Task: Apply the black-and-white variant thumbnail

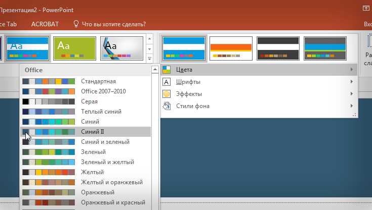Action: (x=278, y=48)
